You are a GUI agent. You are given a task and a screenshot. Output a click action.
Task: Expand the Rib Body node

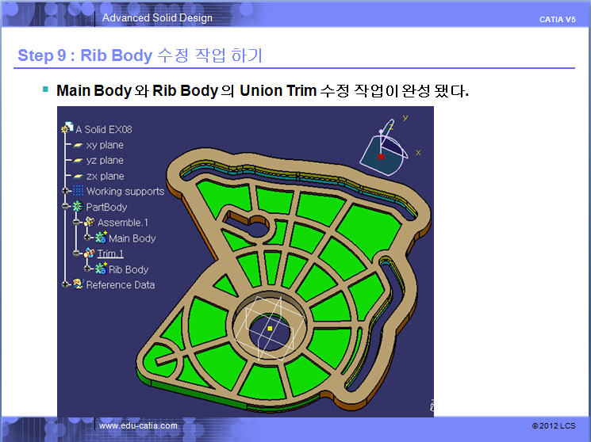(x=88, y=269)
